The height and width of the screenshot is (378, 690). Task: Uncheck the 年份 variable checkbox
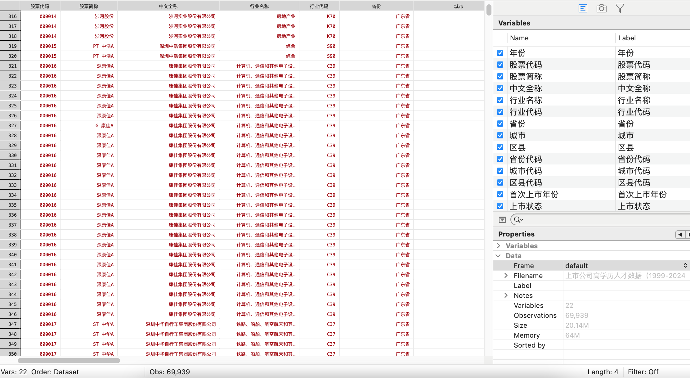coord(500,53)
